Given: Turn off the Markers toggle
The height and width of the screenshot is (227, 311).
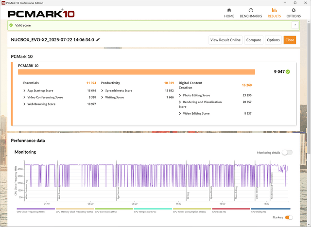Looking at the screenshot, I should pos(289,217).
